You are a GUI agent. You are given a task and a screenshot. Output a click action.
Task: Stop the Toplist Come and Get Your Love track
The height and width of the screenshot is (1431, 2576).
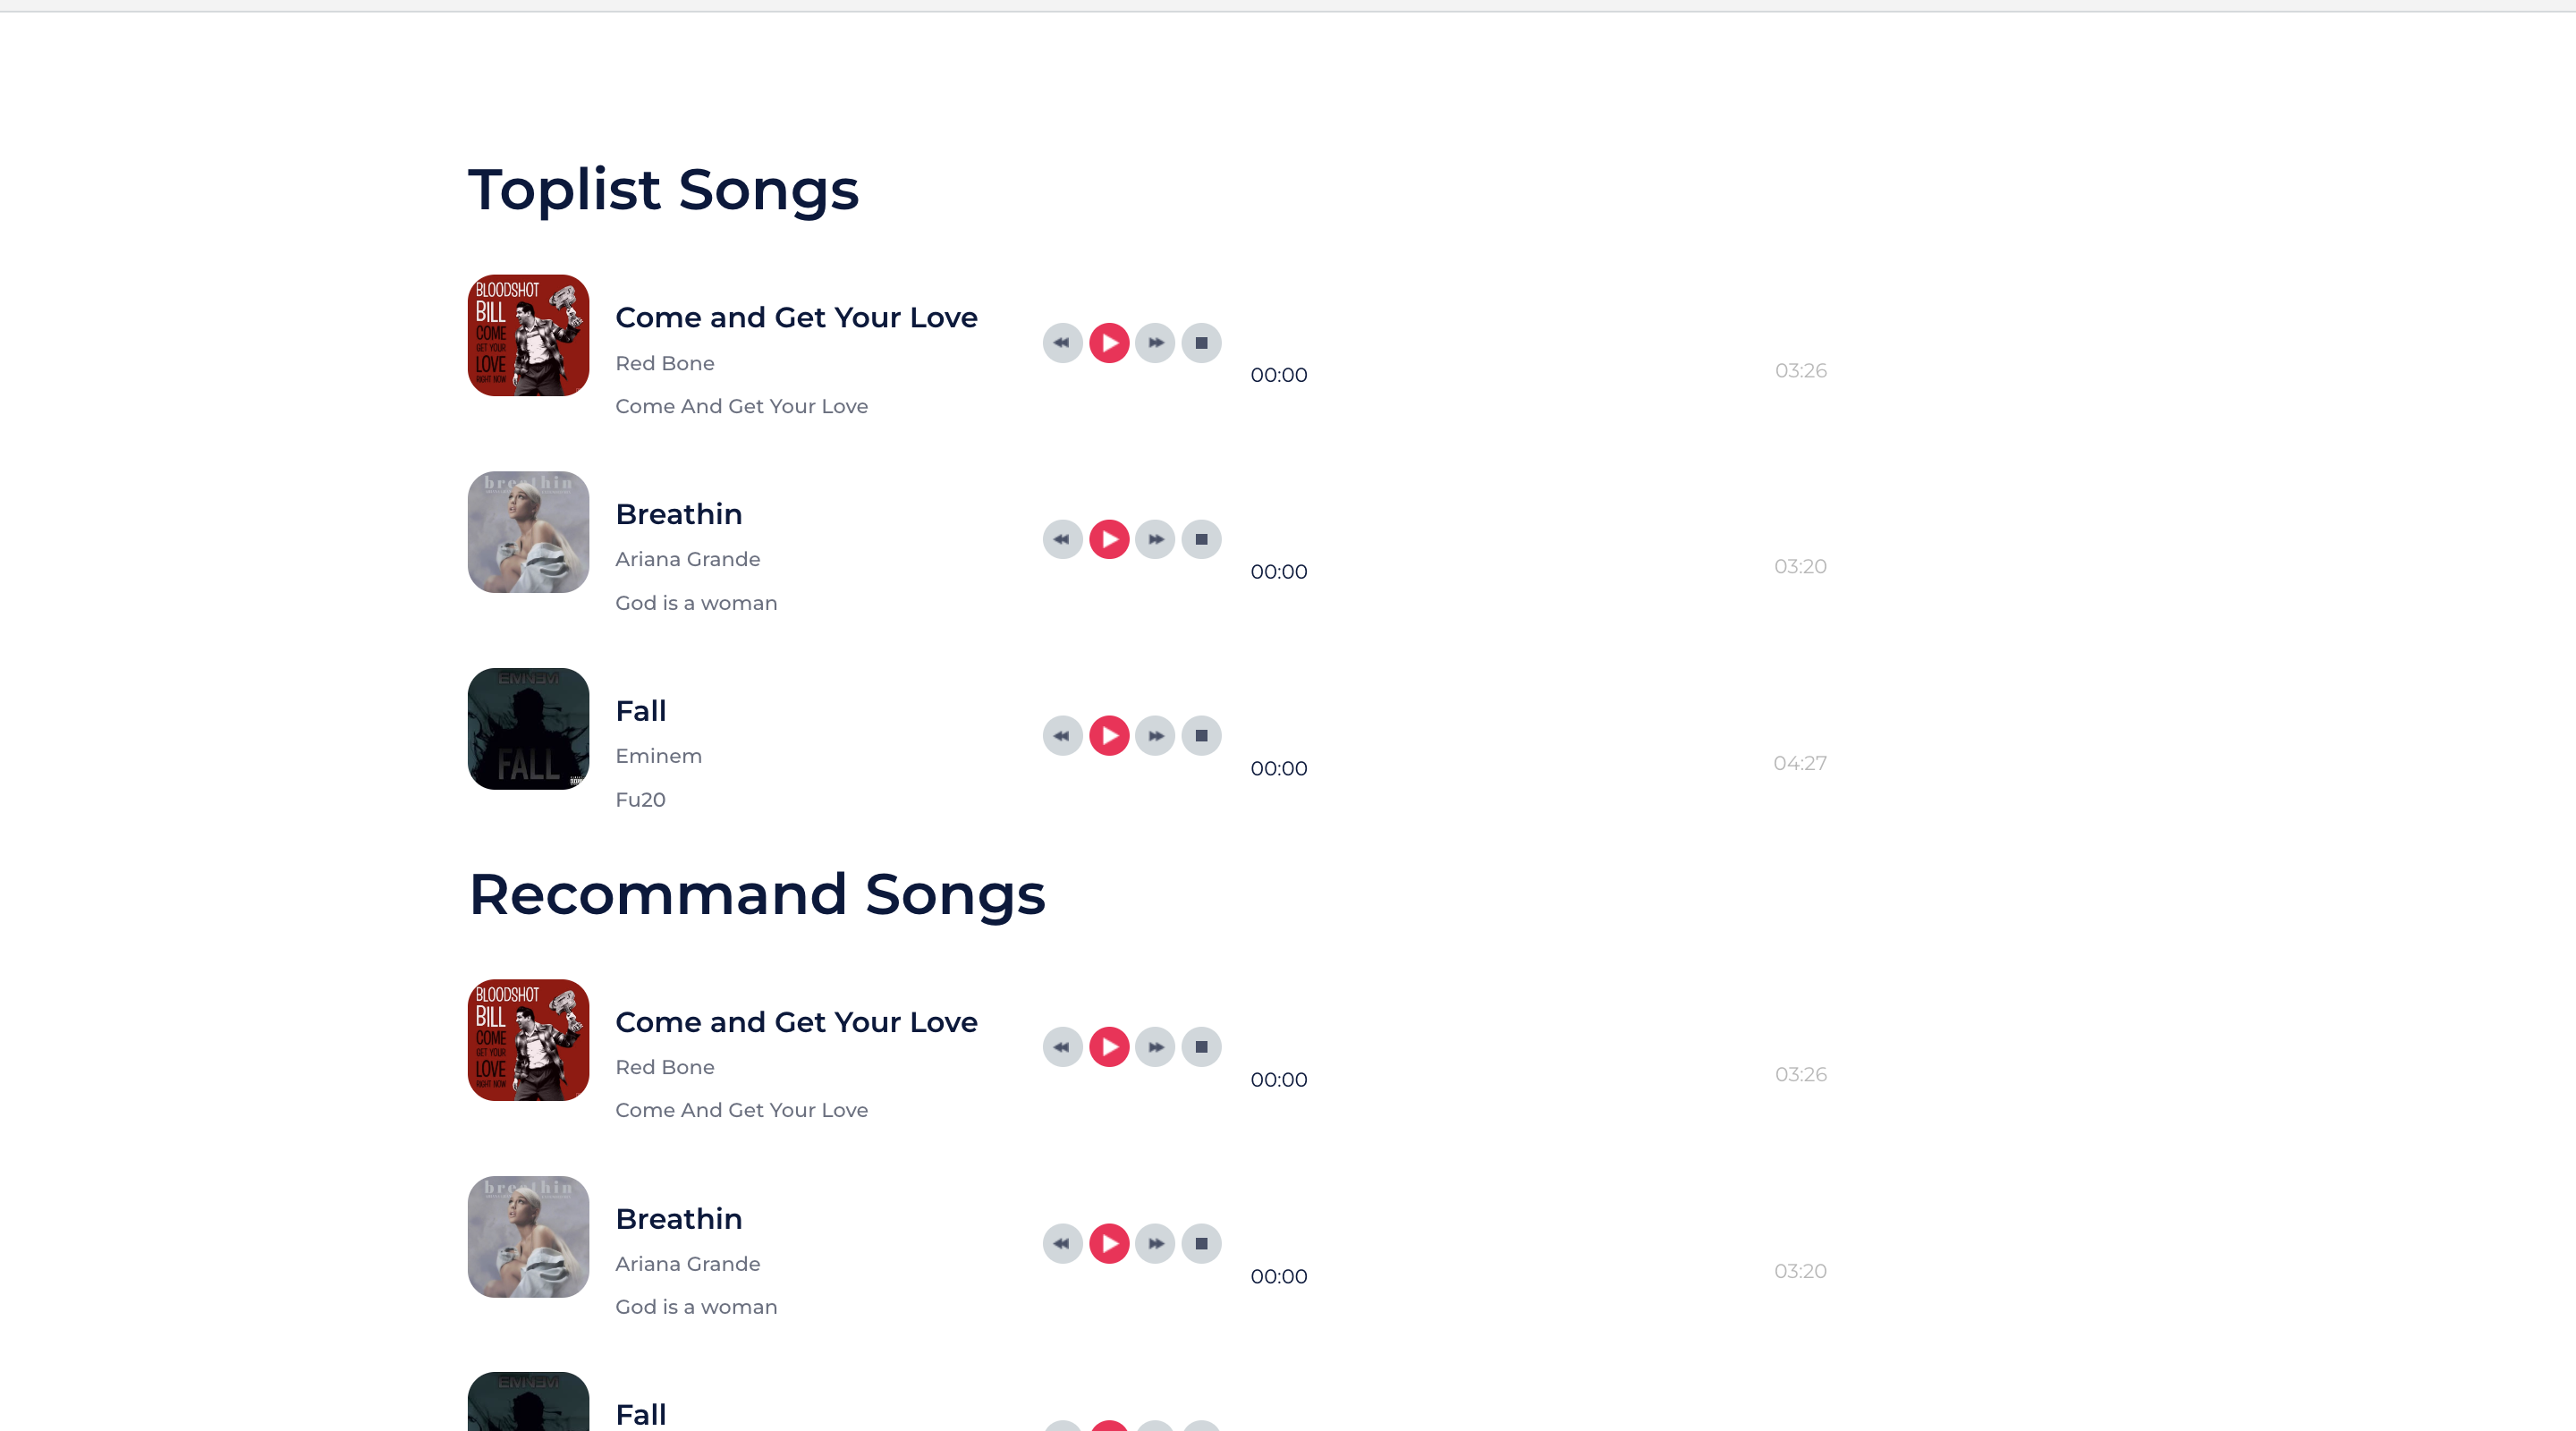click(x=1201, y=343)
